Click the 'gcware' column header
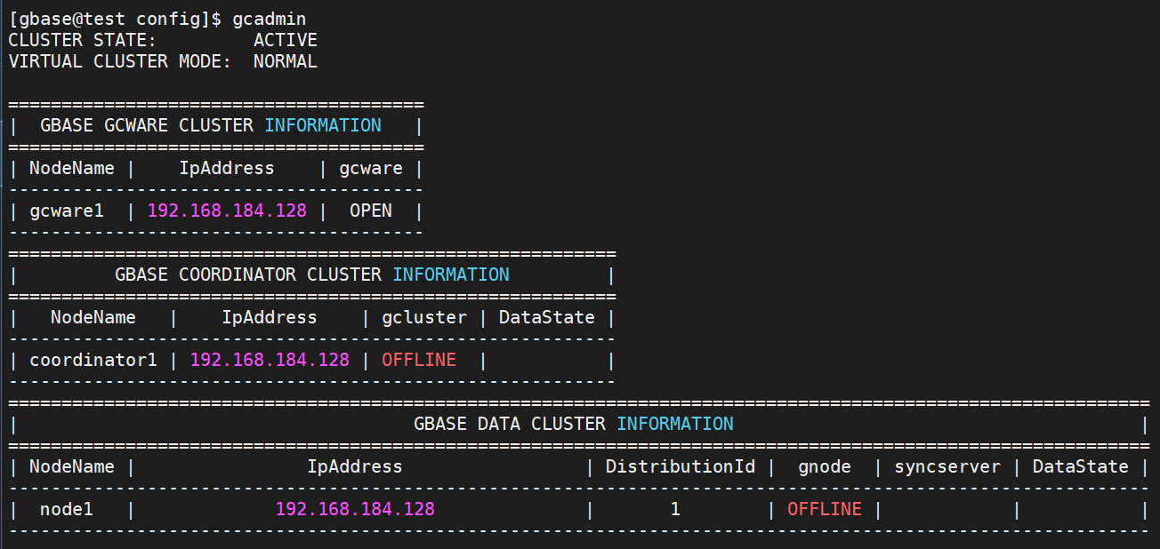This screenshot has height=549, width=1160. [x=371, y=168]
